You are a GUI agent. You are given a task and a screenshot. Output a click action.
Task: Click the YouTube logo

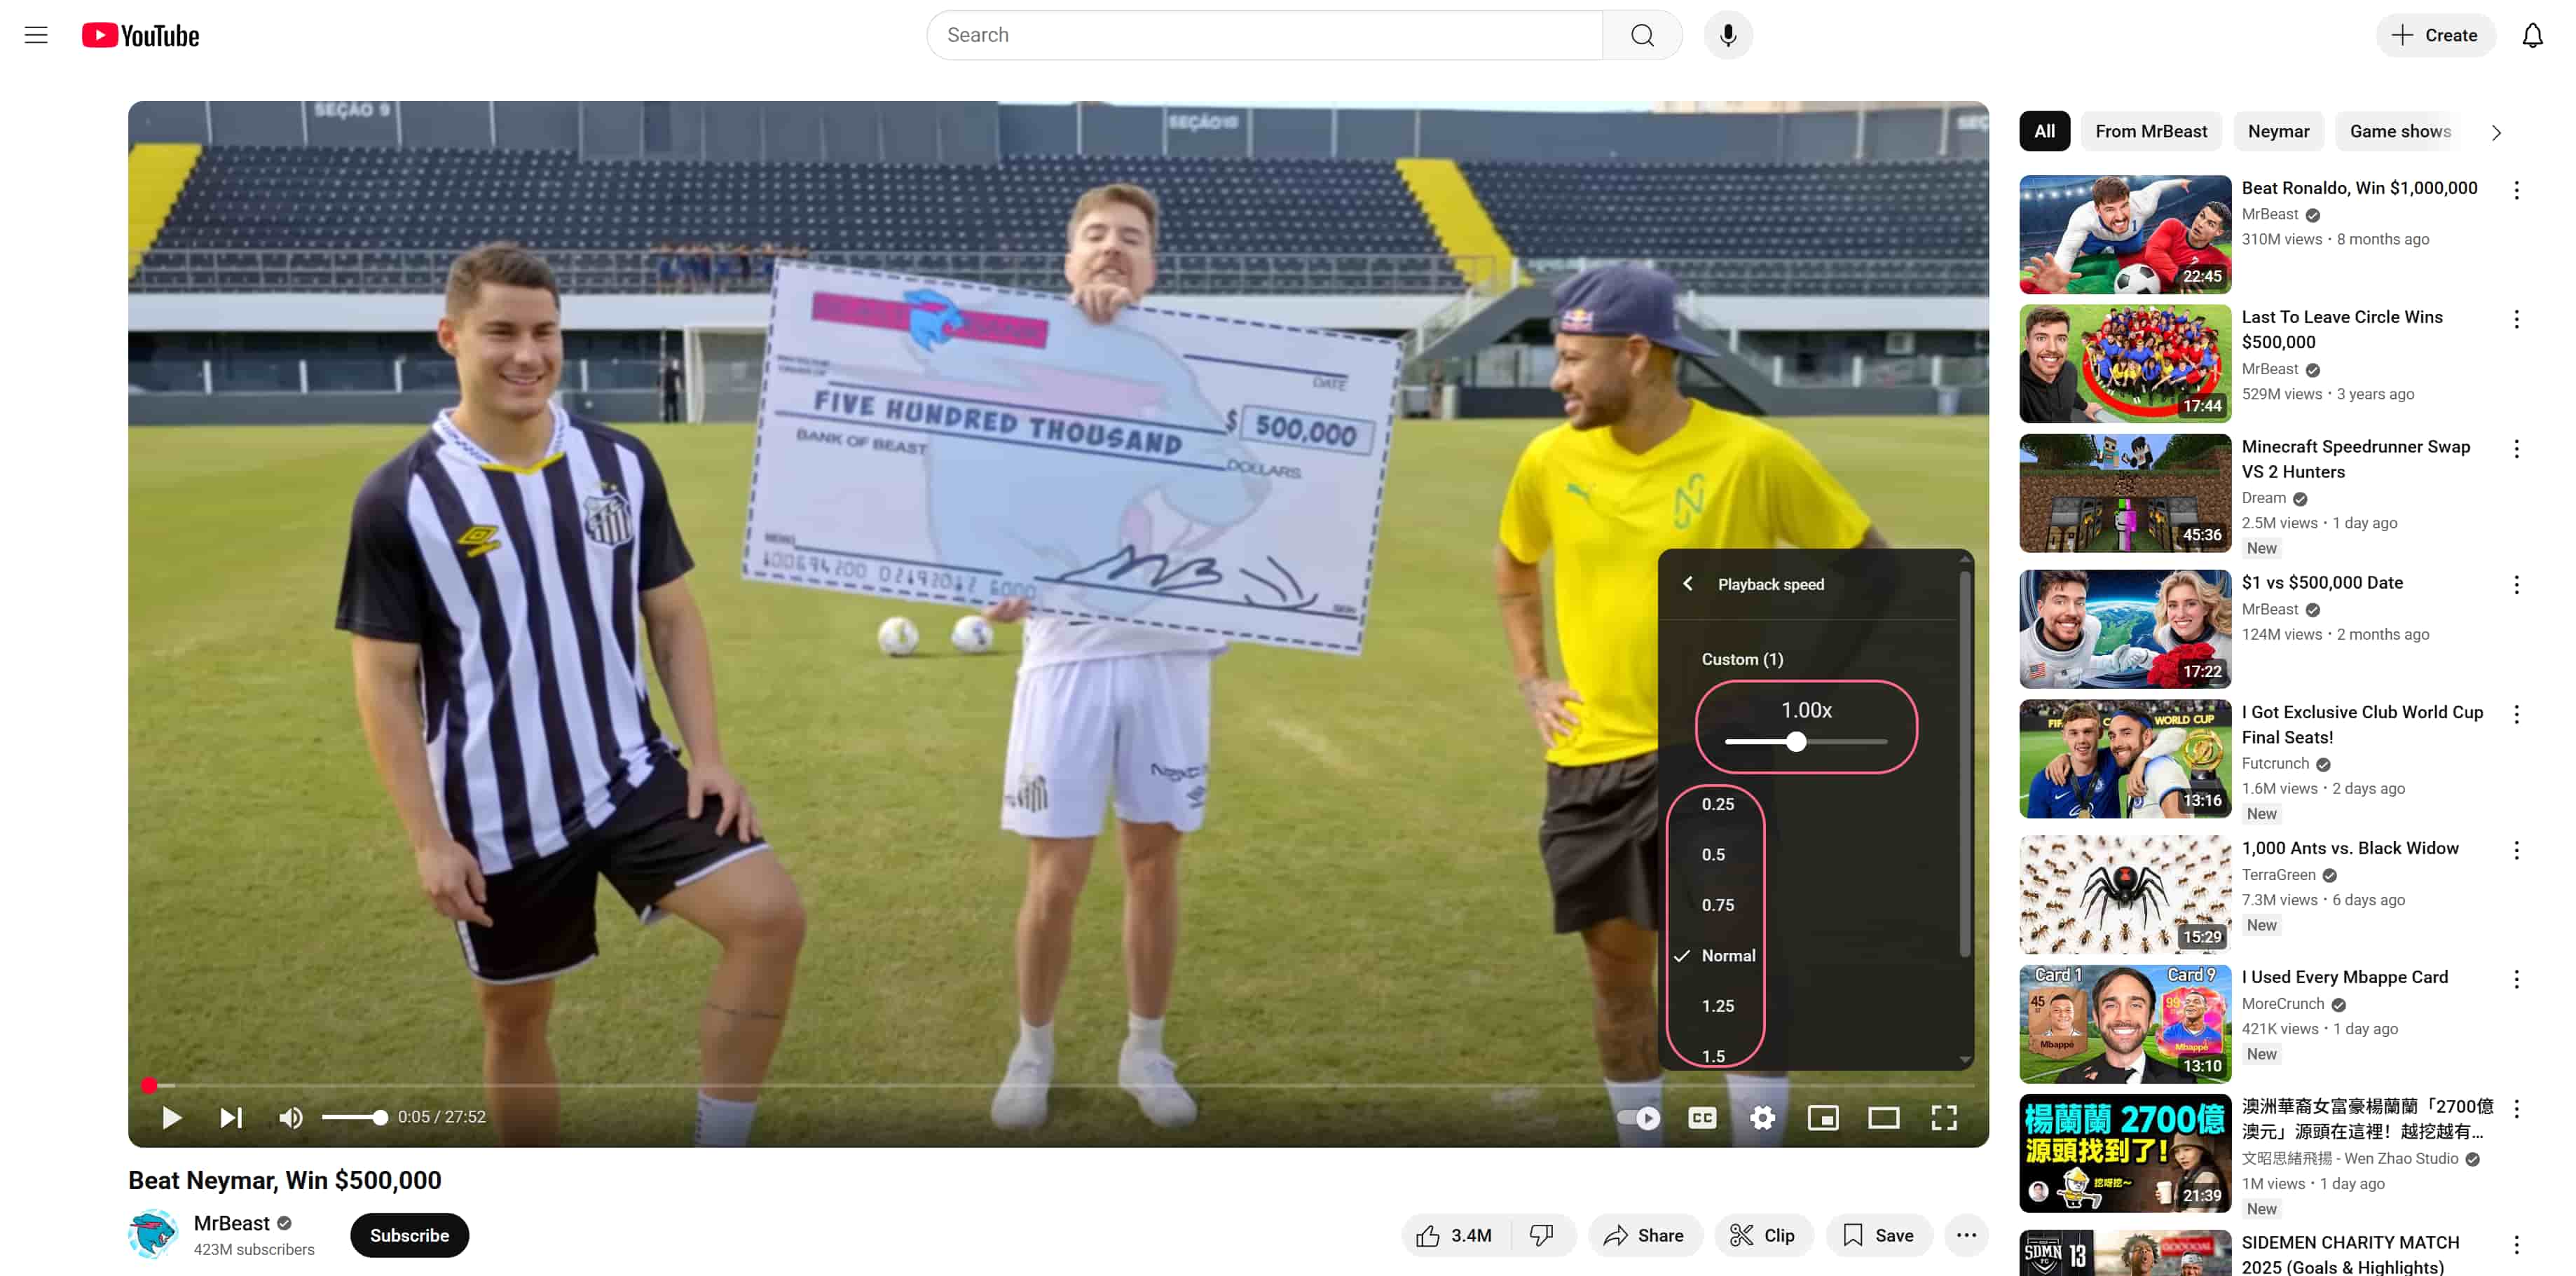140,35
